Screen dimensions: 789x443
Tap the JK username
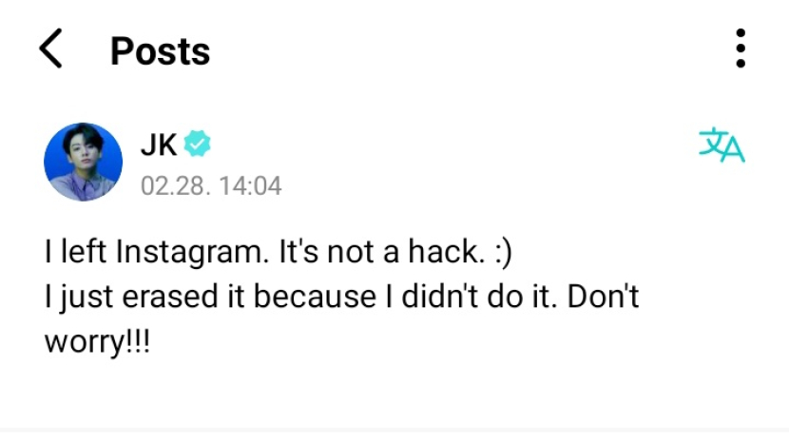(159, 144)
